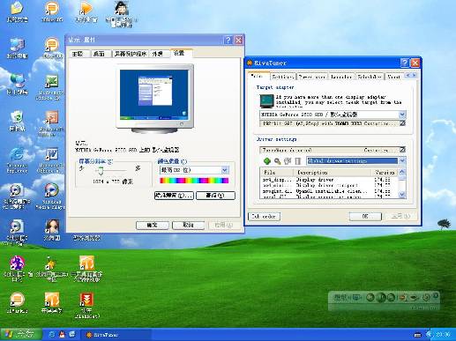Select the OpenGL installable client row

tap(329, 191)
